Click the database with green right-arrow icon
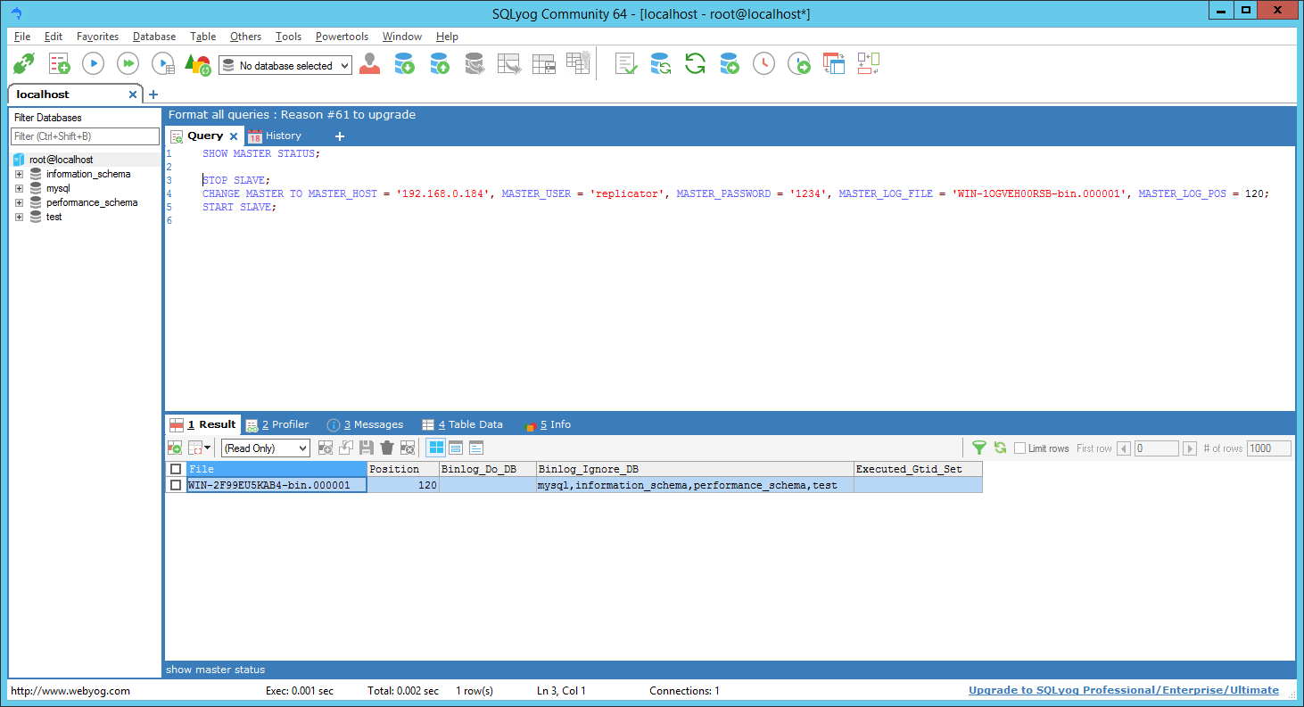The width and height of the screenshot is (1304, 707). [730, 64]
